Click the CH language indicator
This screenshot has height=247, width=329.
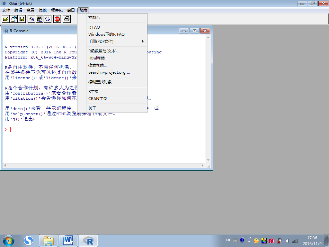[228, 240]
